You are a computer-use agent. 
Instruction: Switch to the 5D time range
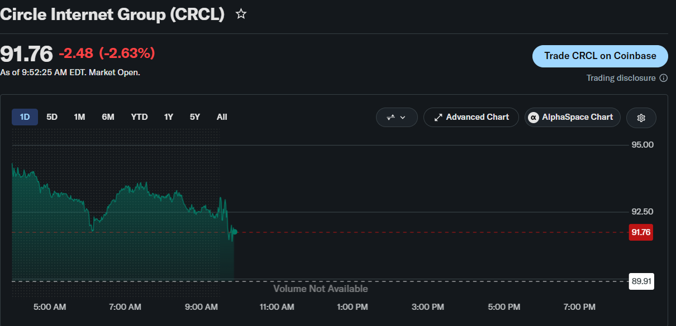tap(52, 117)
